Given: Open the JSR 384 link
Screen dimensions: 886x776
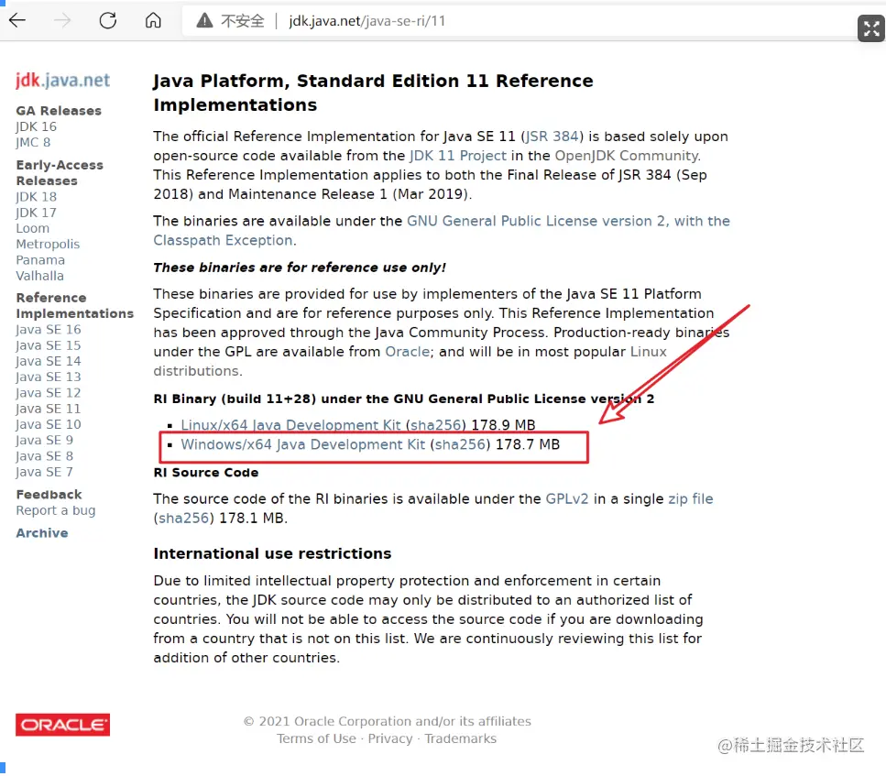Looking at the screenshot, I should point(552,137).
